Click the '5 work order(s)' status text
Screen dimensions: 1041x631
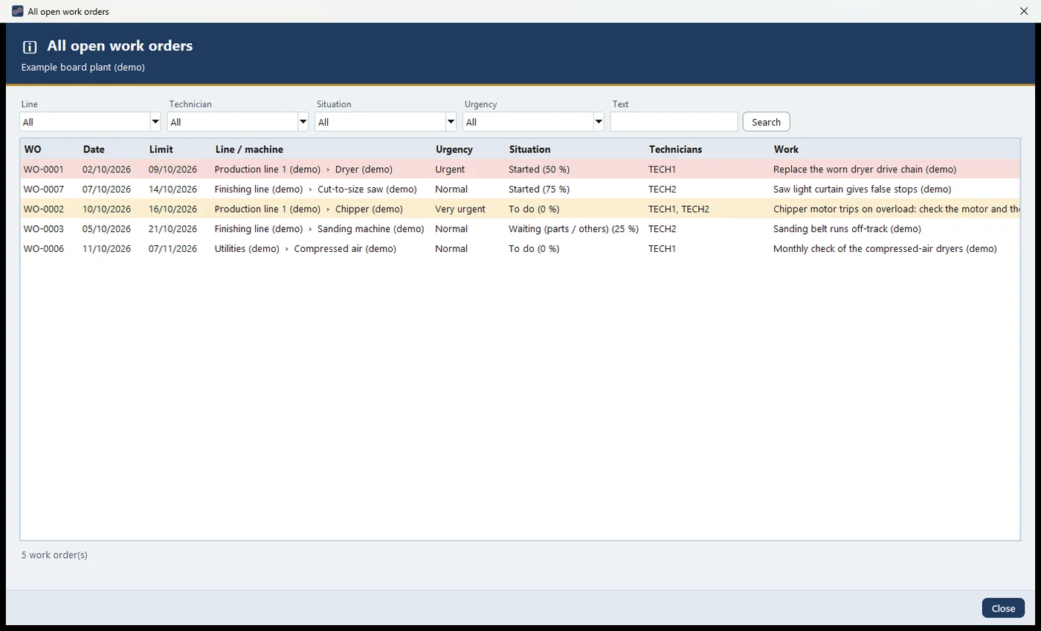tap(54, 555)
